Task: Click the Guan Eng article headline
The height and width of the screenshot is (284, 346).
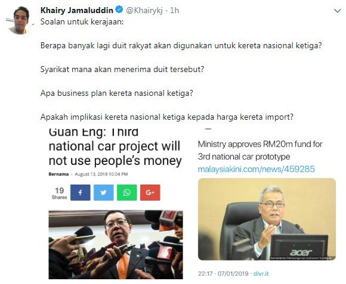Action: click(x=115, y=146)
